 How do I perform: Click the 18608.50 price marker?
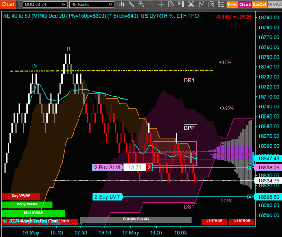point(268,197)
